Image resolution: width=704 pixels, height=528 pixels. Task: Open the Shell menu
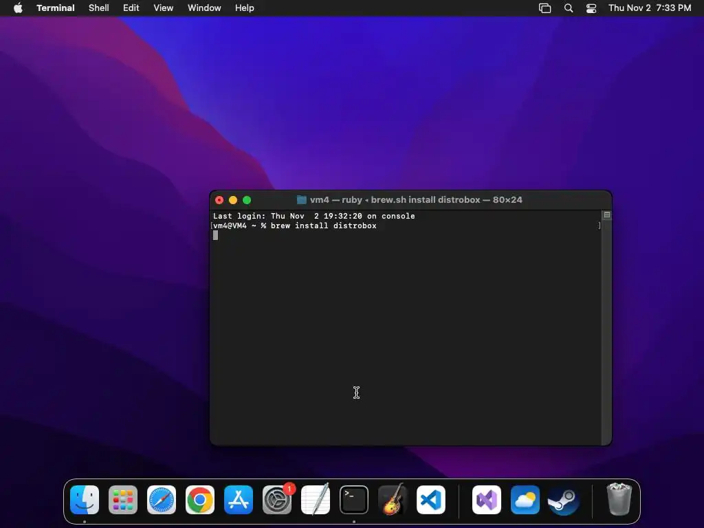[x=99, y=8]
